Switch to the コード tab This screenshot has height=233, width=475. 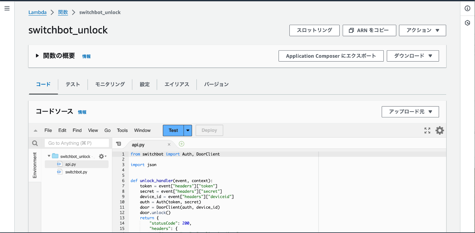click(43, 85)
